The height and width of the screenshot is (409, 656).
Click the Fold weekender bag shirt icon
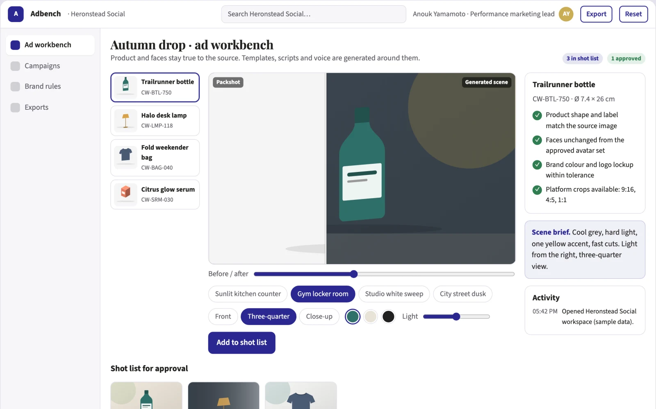[x=125, y=157]
